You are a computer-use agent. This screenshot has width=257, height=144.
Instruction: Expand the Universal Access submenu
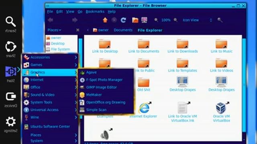[50, 110]
